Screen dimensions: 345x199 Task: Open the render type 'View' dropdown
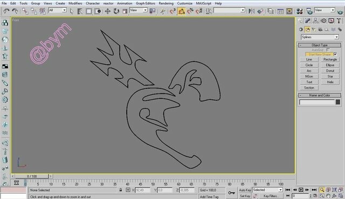[x=333, y=10]
